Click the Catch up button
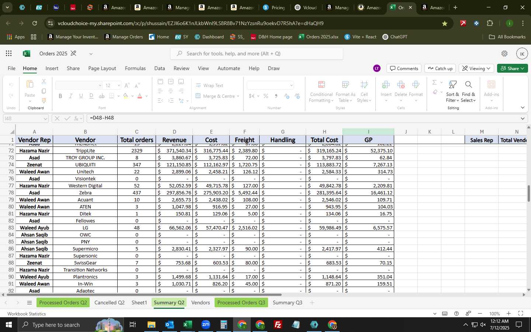This screenshot has width=531, height=332. click(x=440, y=69)
